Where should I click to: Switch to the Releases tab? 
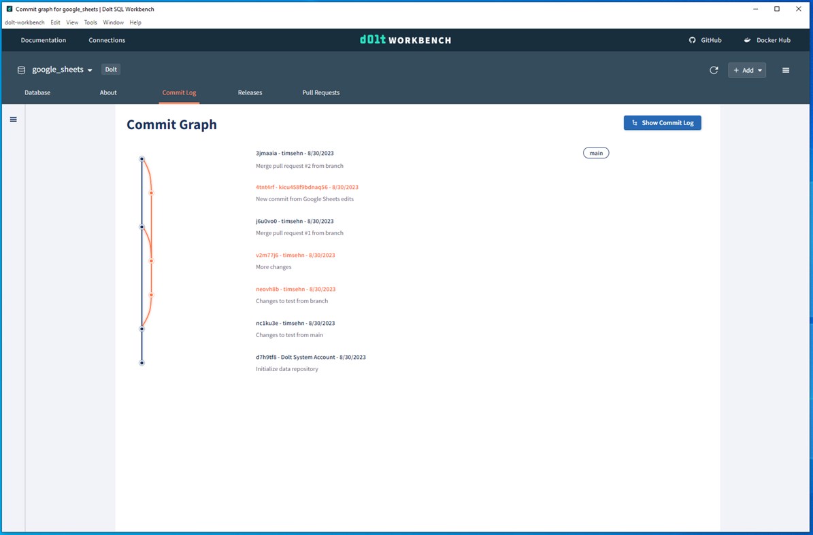(x=250, y=92)
